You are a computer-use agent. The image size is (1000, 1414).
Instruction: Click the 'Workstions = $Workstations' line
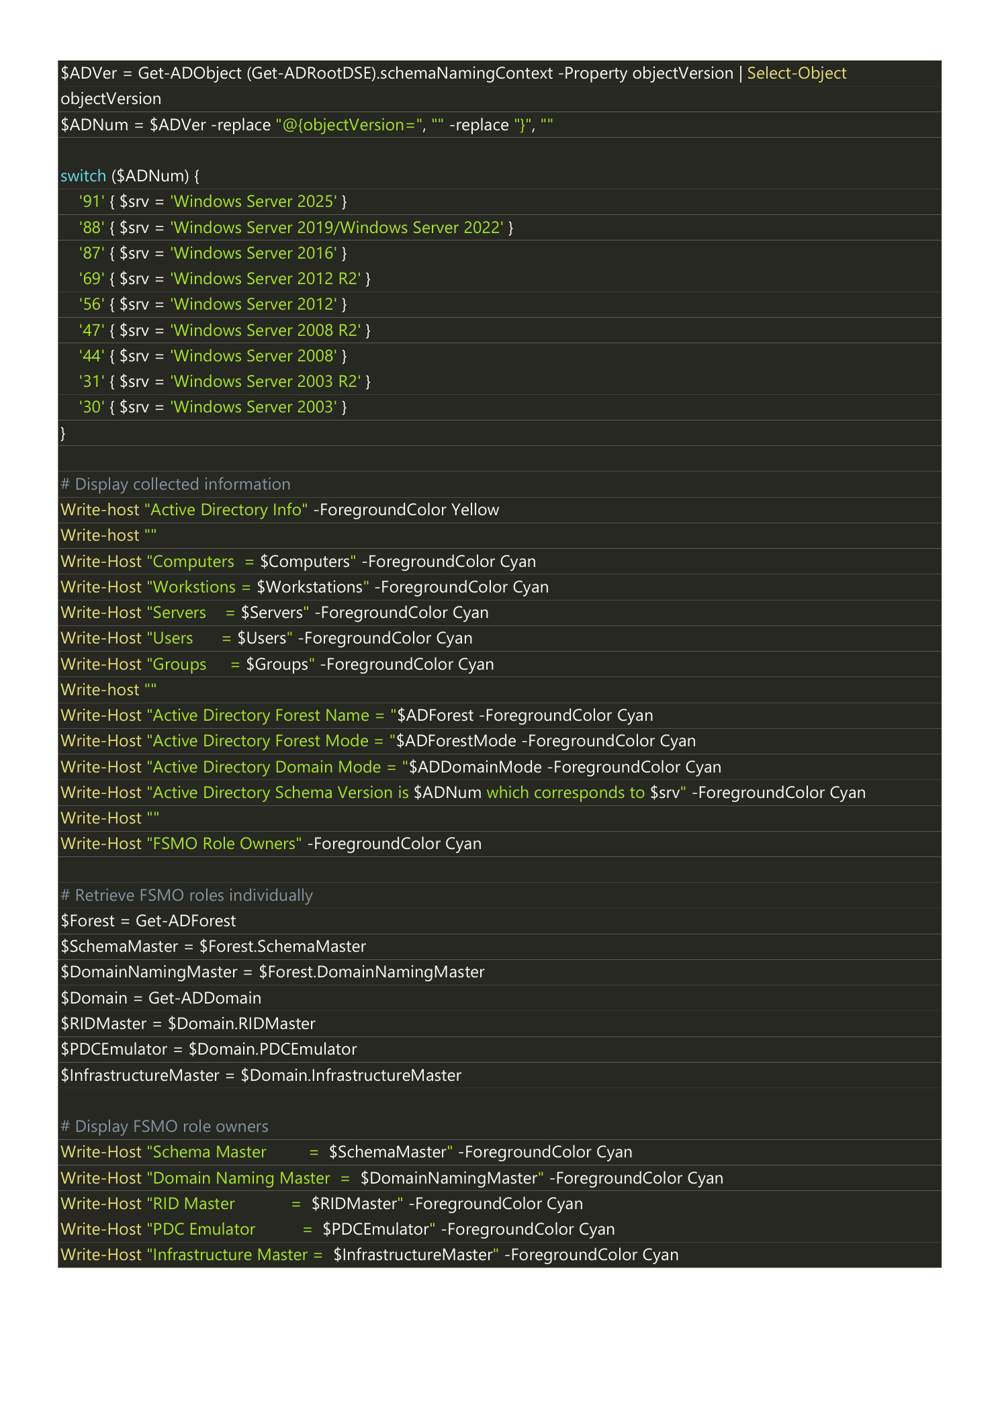(305, 587)
